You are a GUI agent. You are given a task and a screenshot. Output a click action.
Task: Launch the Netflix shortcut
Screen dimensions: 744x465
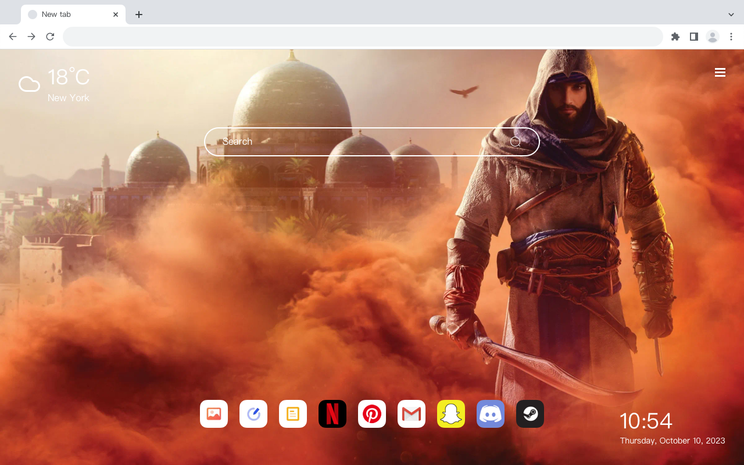[332, 414]
